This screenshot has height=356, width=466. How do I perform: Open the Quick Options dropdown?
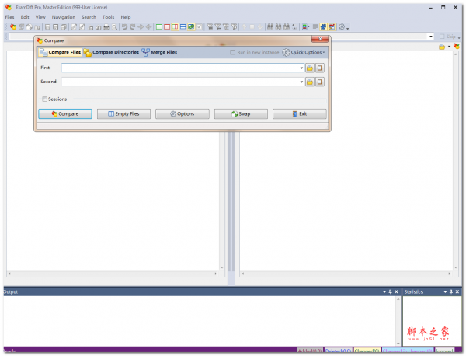pos(304,53)
